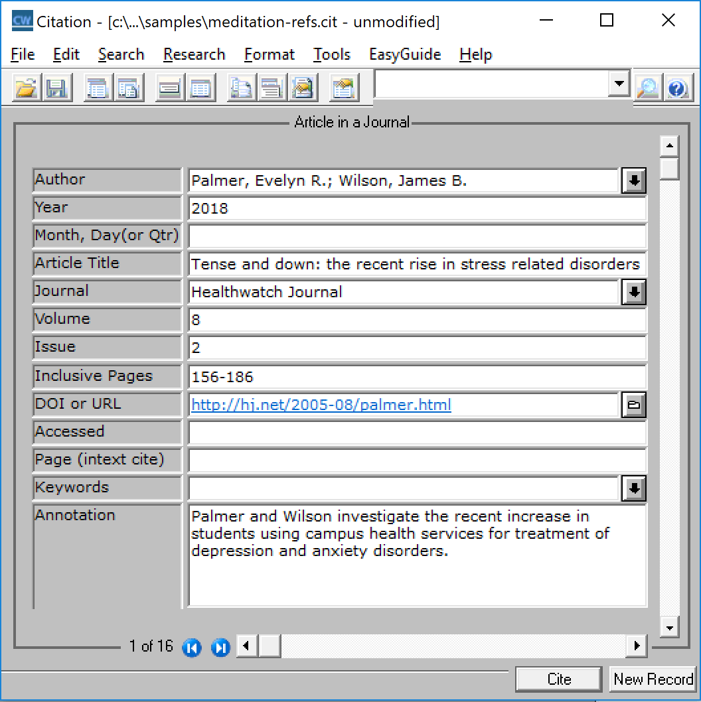The image size is (701, 702).
Task: Go to the first record
Action: coord(192,647)
